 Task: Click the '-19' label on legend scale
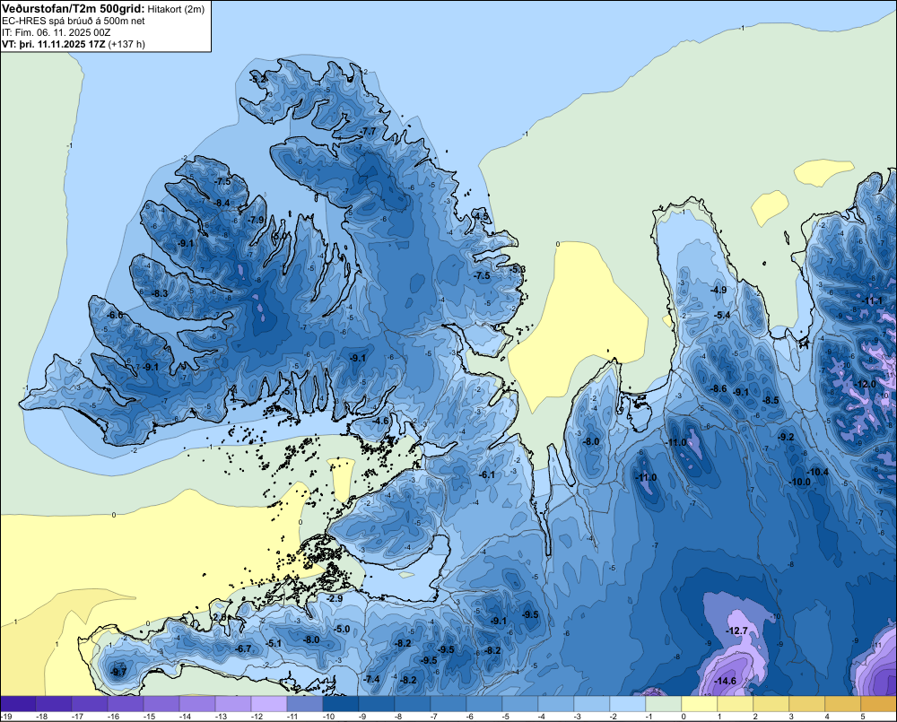6,717
